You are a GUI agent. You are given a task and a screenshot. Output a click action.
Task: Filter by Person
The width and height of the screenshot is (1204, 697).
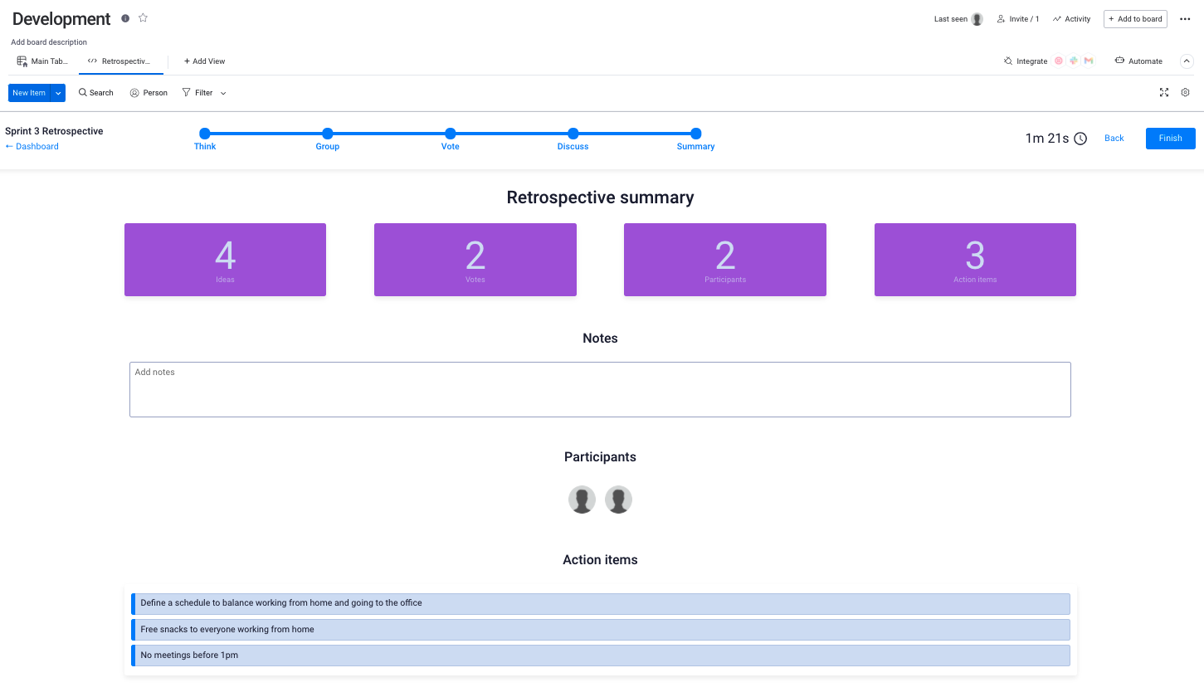[149, 93]
